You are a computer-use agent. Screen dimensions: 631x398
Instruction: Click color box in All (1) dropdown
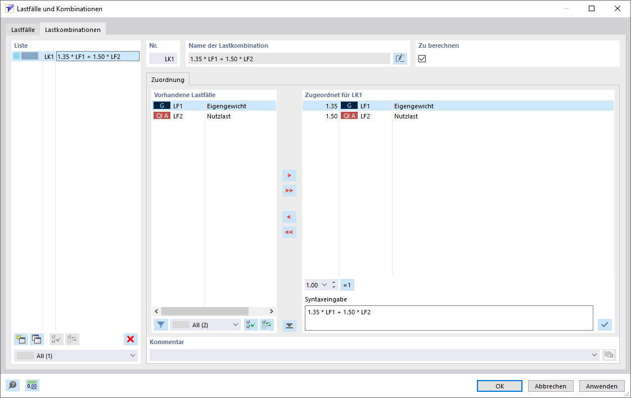click(x=25, y=356)
